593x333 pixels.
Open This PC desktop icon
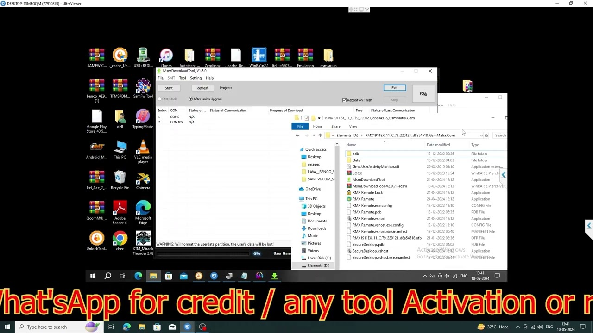click(x=120, y=149)
